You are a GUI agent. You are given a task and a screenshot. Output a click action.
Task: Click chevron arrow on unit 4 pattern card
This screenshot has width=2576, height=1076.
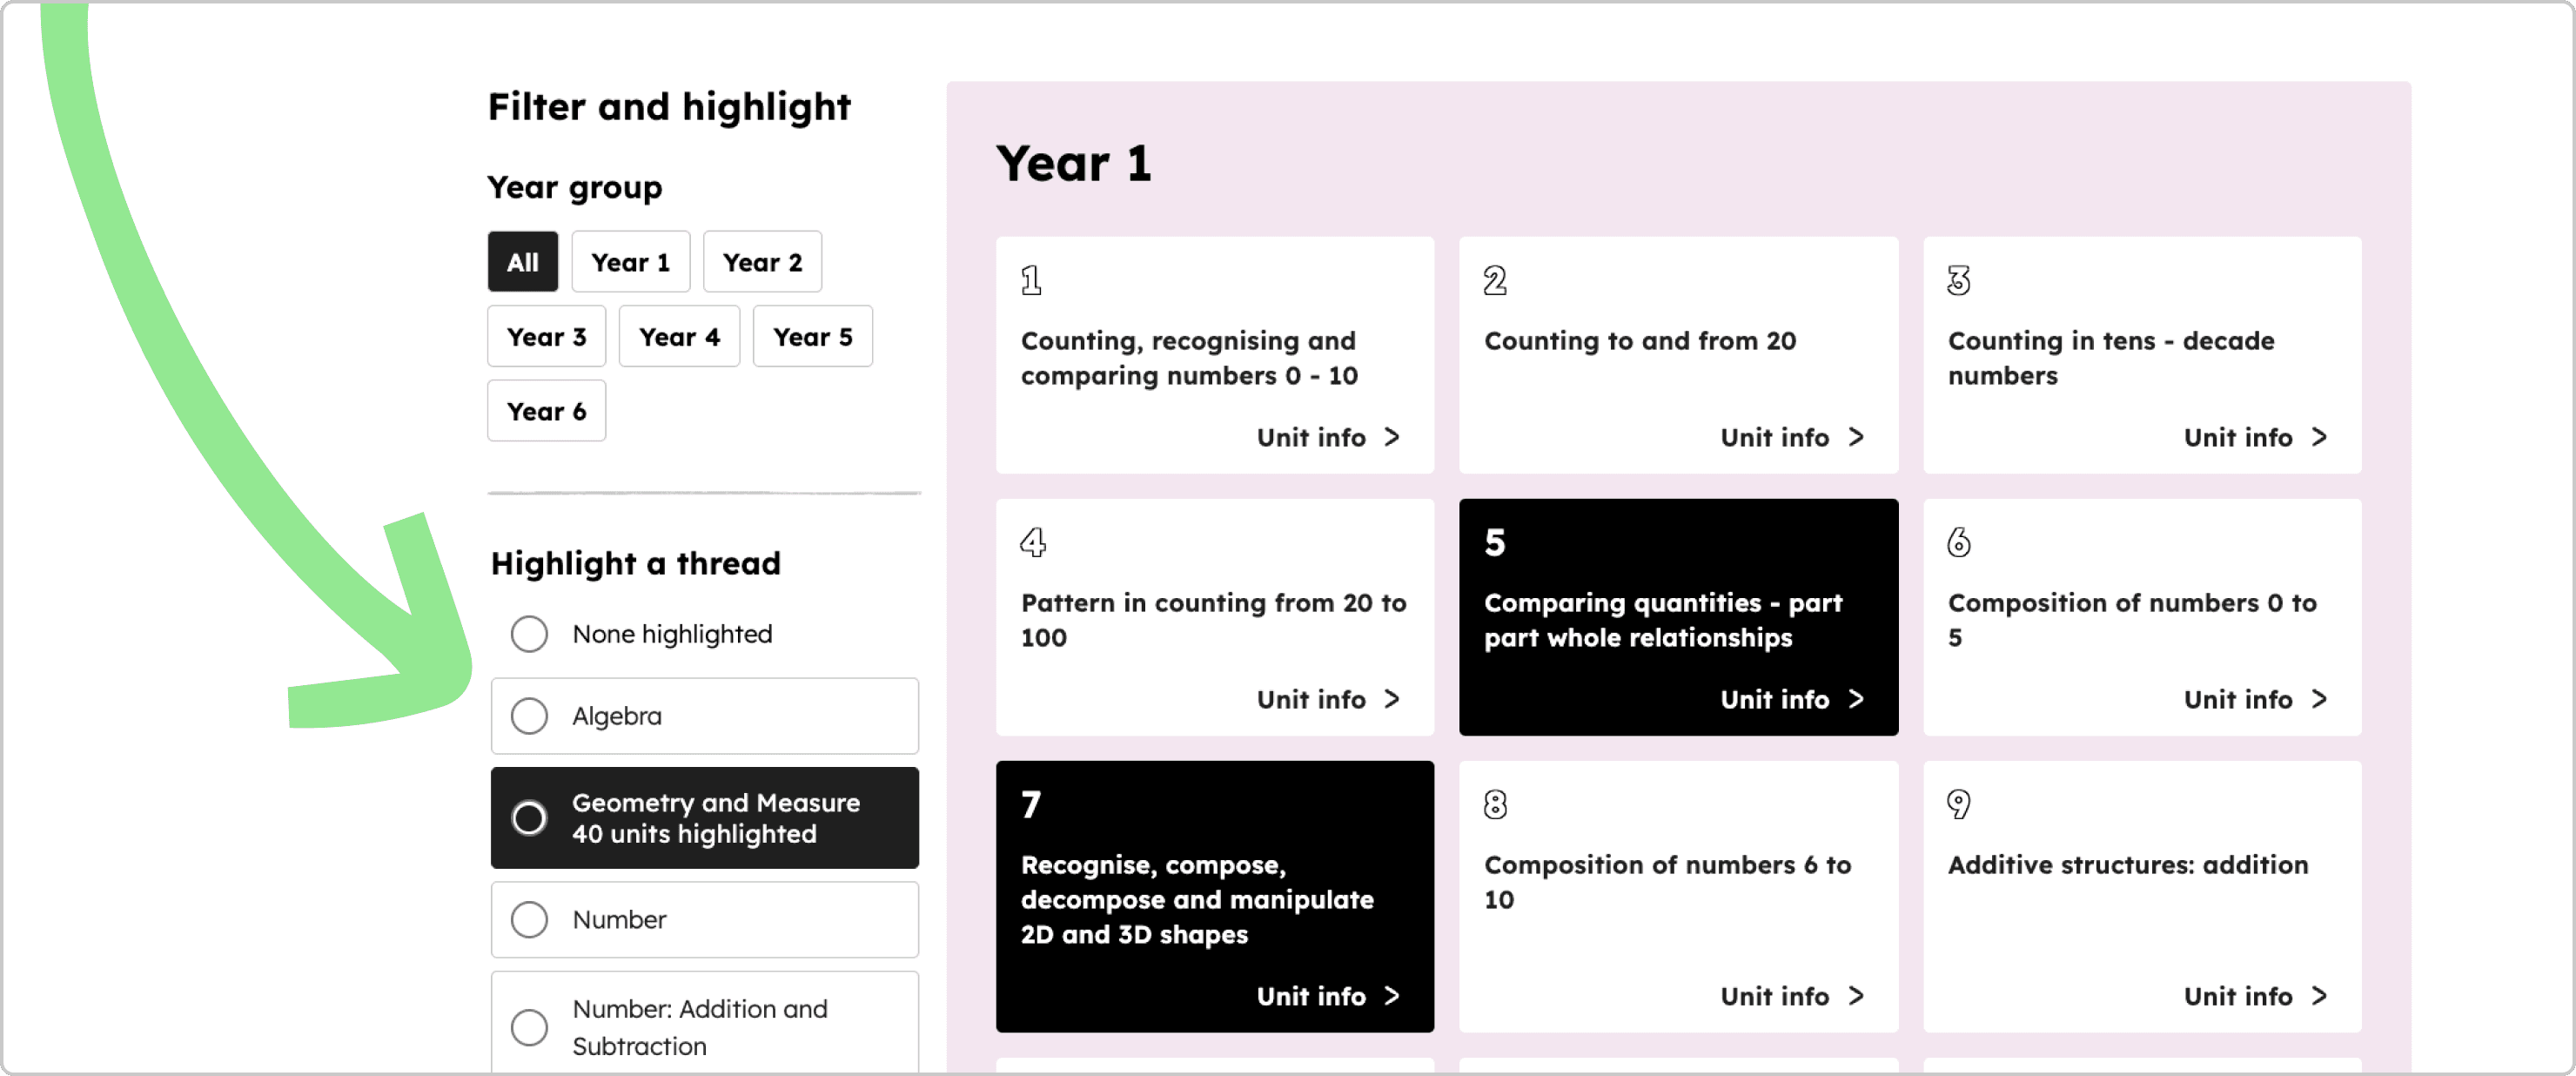click(x=1391, y=699)
